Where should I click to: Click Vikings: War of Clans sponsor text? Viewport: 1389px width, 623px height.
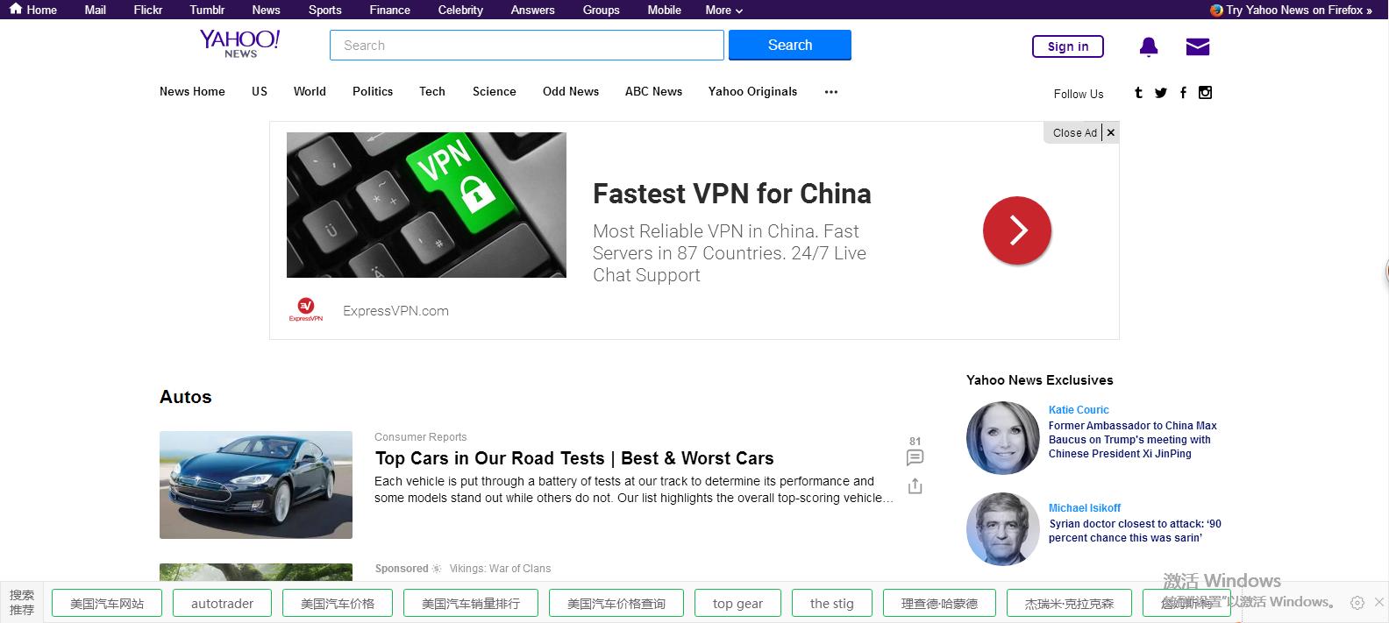click(500, 569)
